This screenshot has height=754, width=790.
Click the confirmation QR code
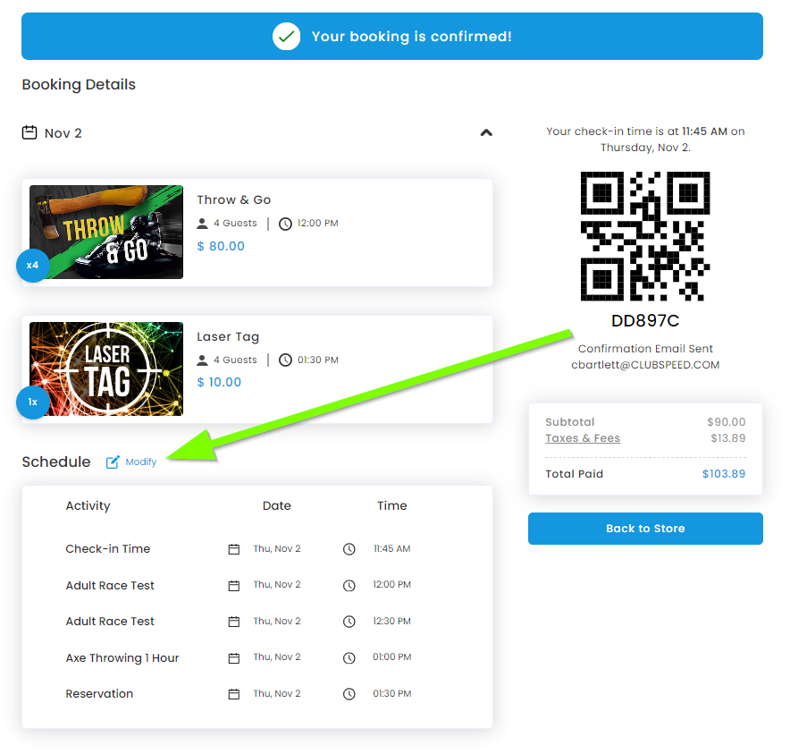[645, 236]
